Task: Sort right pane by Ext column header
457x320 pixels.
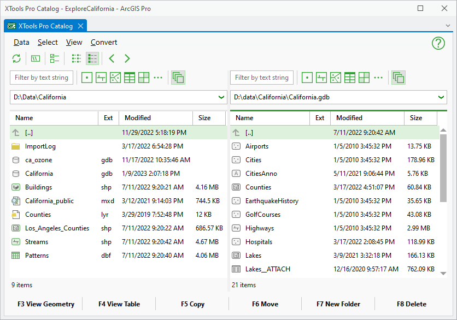Action: click(x=320, y=118)
